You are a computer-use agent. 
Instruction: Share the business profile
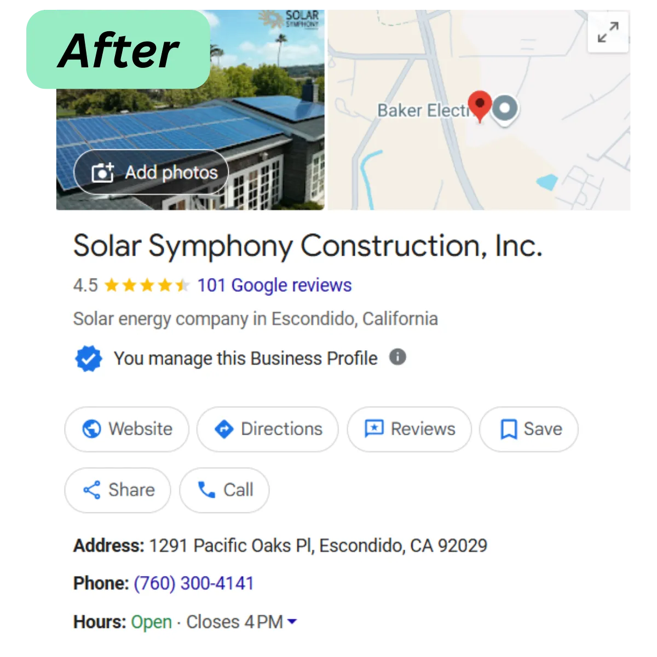(x=118, y=490)
